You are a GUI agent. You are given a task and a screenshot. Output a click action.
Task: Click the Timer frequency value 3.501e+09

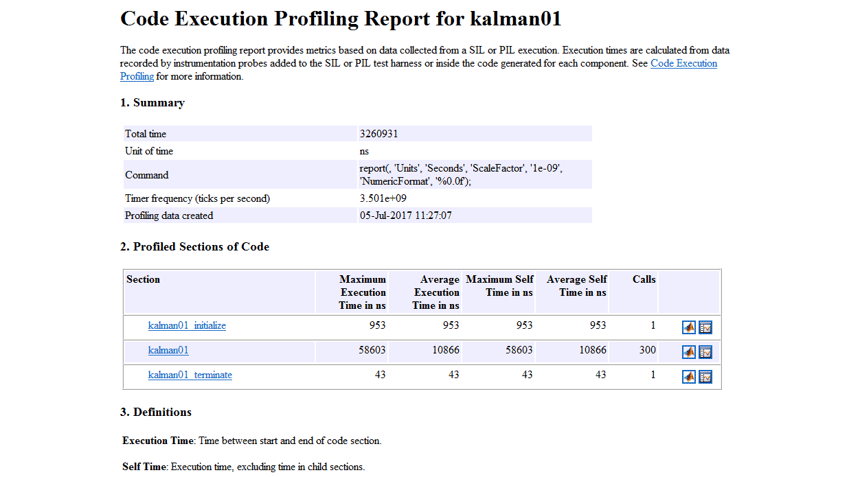click(383, 198)
